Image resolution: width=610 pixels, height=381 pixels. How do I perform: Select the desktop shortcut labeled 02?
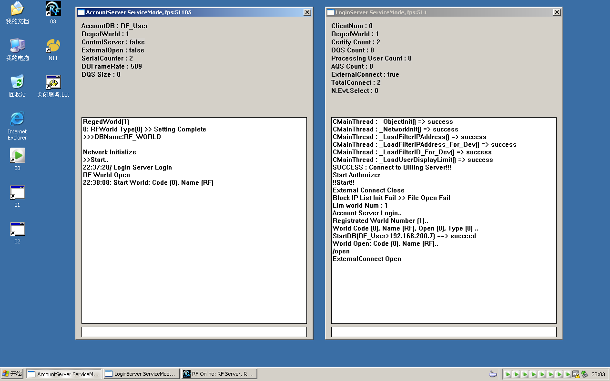point(17,229)
